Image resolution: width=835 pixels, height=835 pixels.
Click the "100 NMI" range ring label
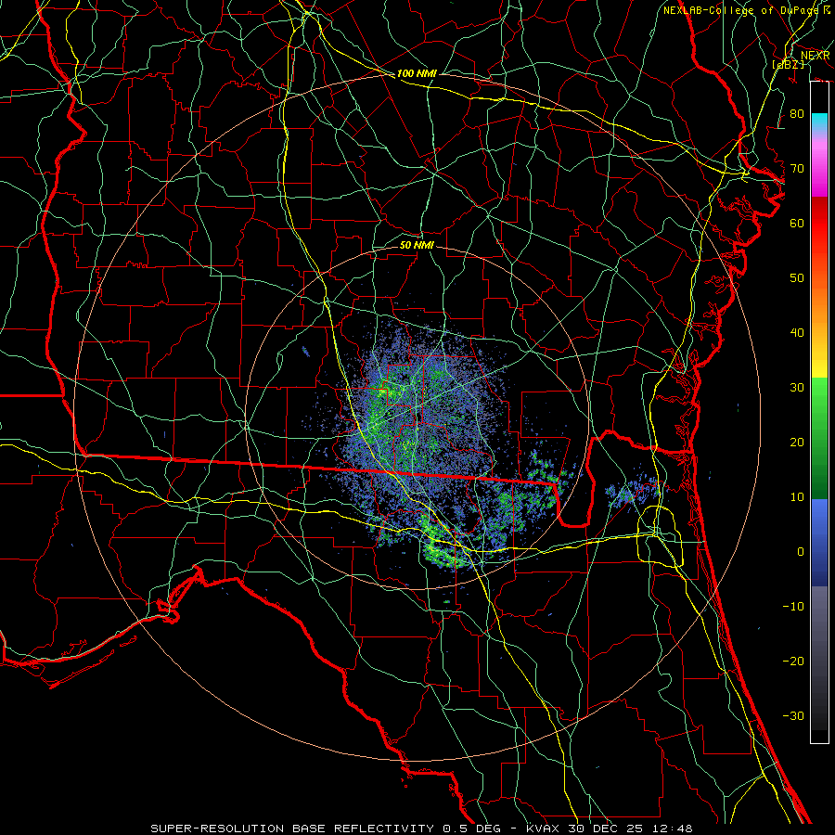[417, 73]
